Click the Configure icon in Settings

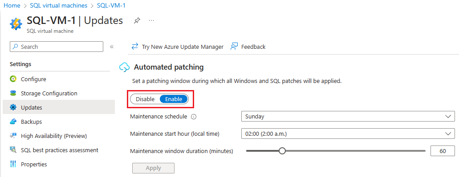pyautogui.click(x=13, y=79)
